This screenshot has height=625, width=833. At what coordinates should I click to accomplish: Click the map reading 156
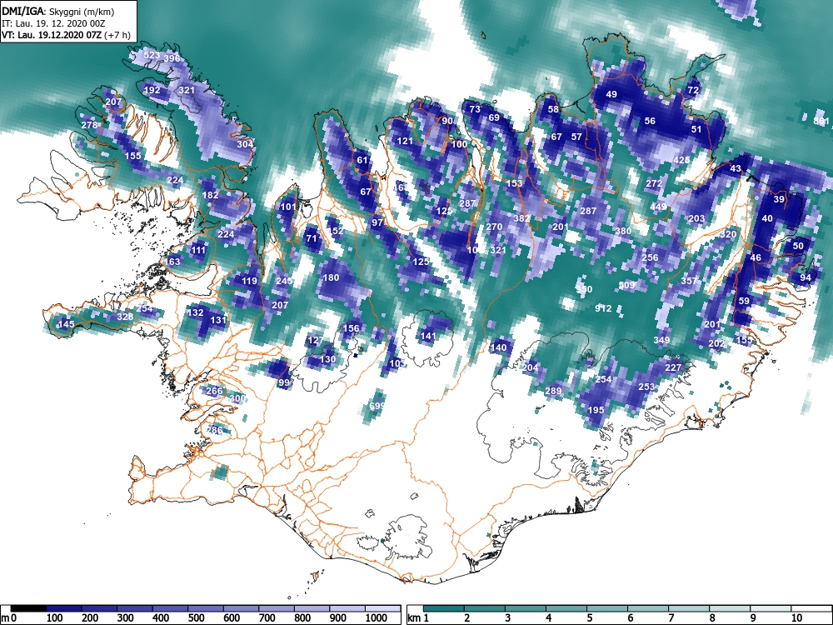click(352, 327)
